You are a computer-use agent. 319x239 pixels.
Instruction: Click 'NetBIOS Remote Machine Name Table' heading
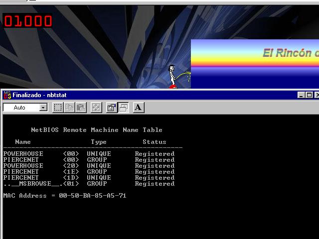click(x=97, y=130)
